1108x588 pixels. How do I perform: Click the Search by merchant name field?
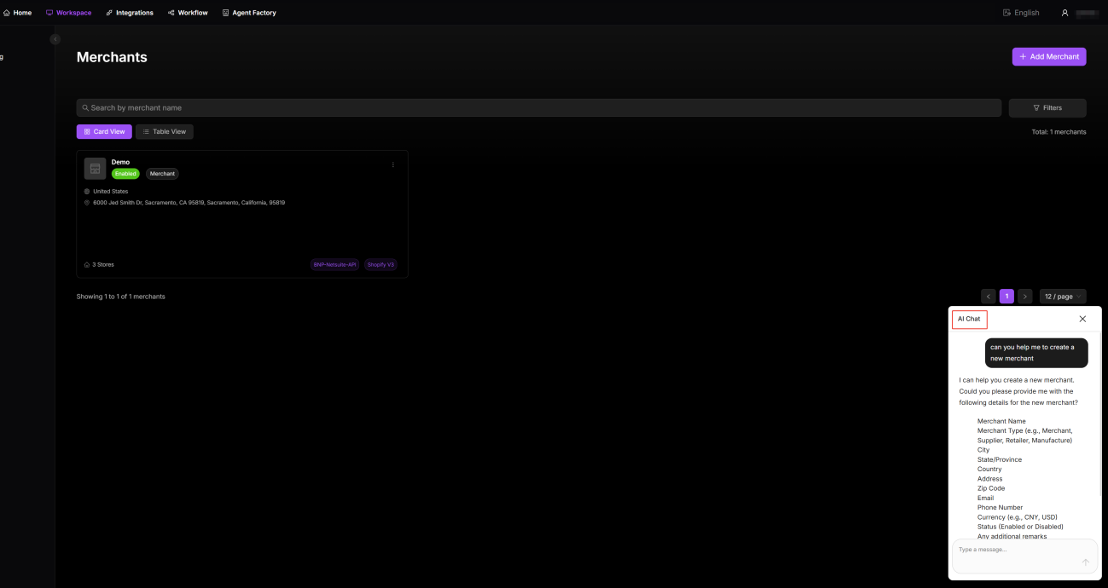pyautogui.click(x=537, y=108)
